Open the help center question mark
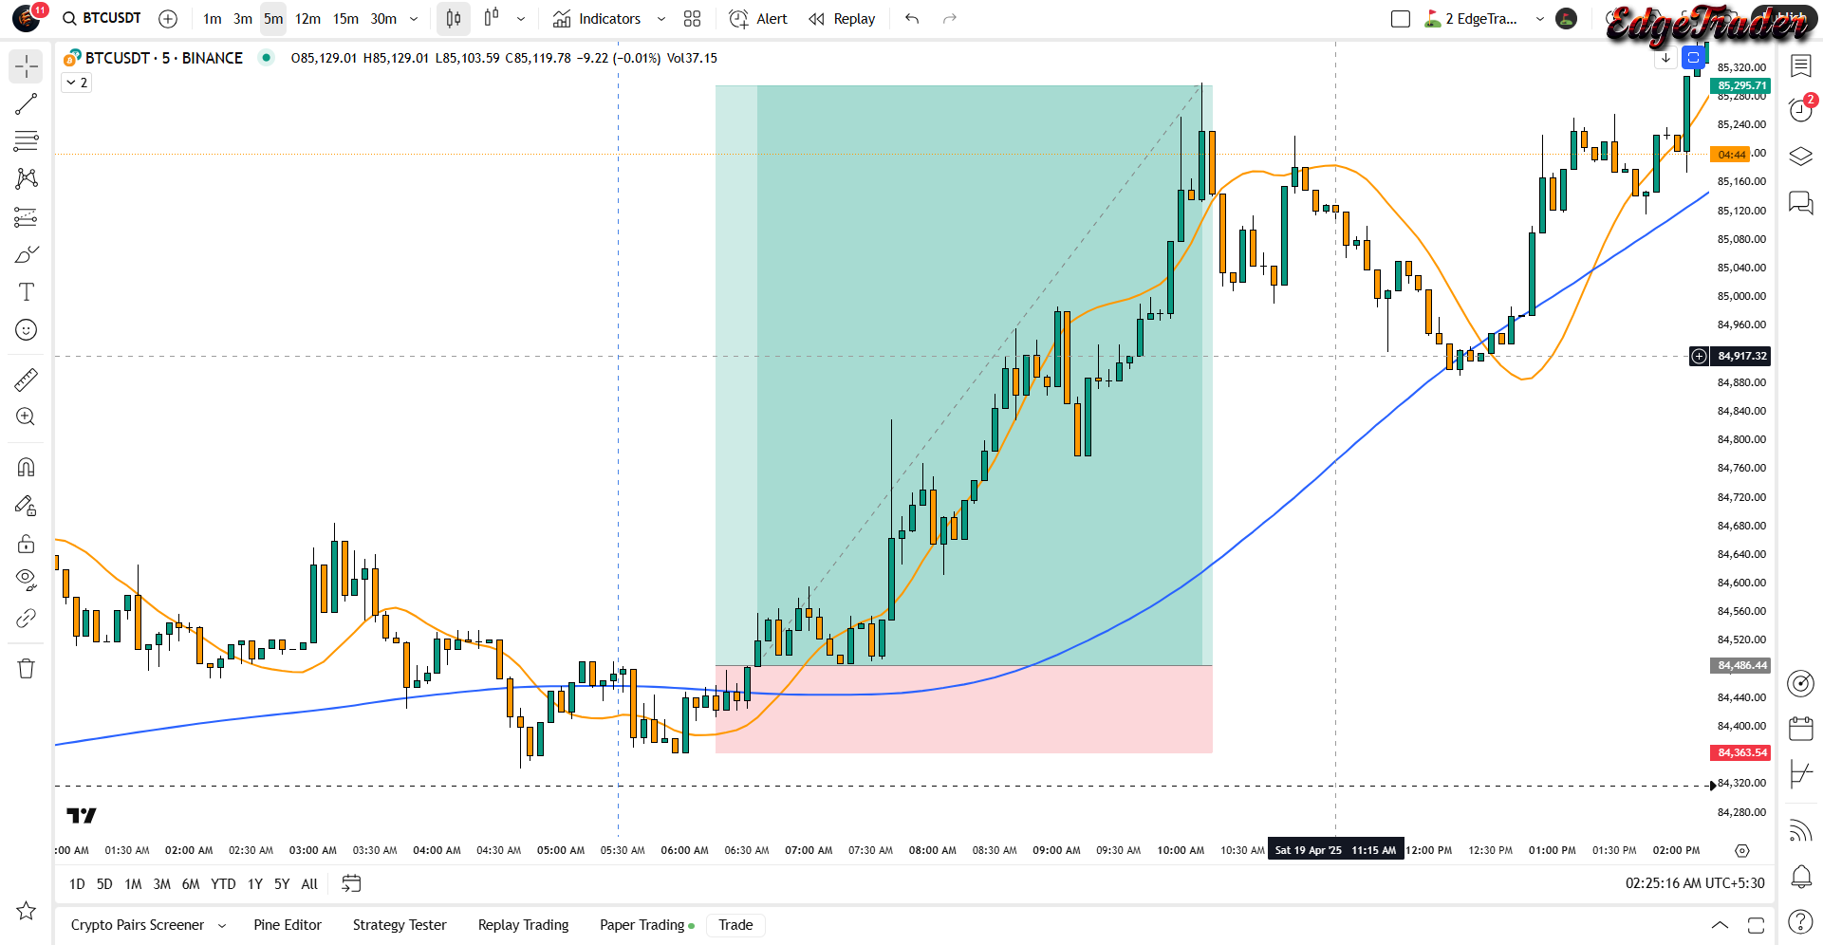 [x=1801, y=920]
